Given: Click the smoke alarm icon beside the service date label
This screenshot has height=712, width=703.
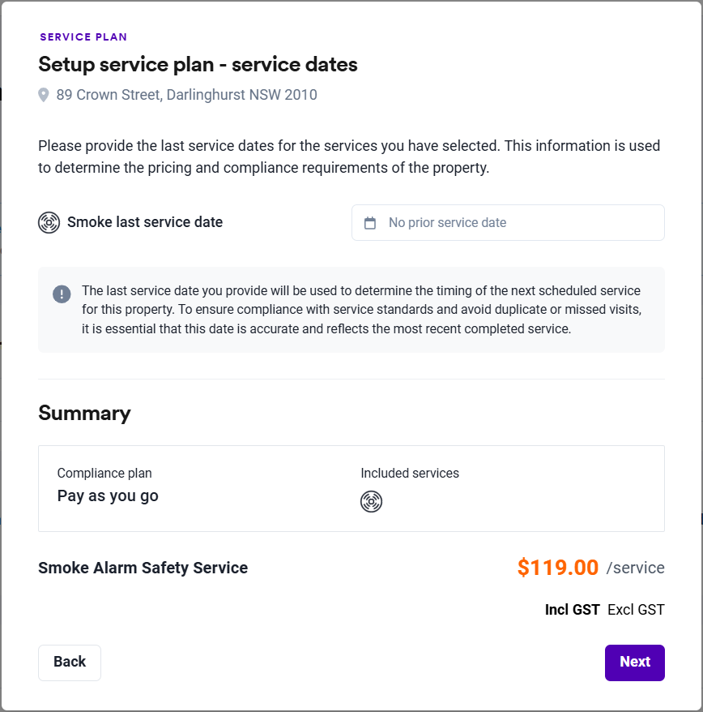Looking at the screenshot, I should (49, 222).
